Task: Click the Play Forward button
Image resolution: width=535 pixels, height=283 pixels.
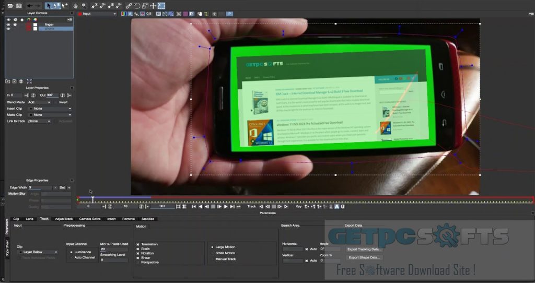Action: (226, 206)
